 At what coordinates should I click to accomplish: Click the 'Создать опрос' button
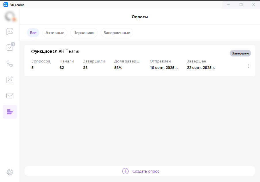[146, 171]
